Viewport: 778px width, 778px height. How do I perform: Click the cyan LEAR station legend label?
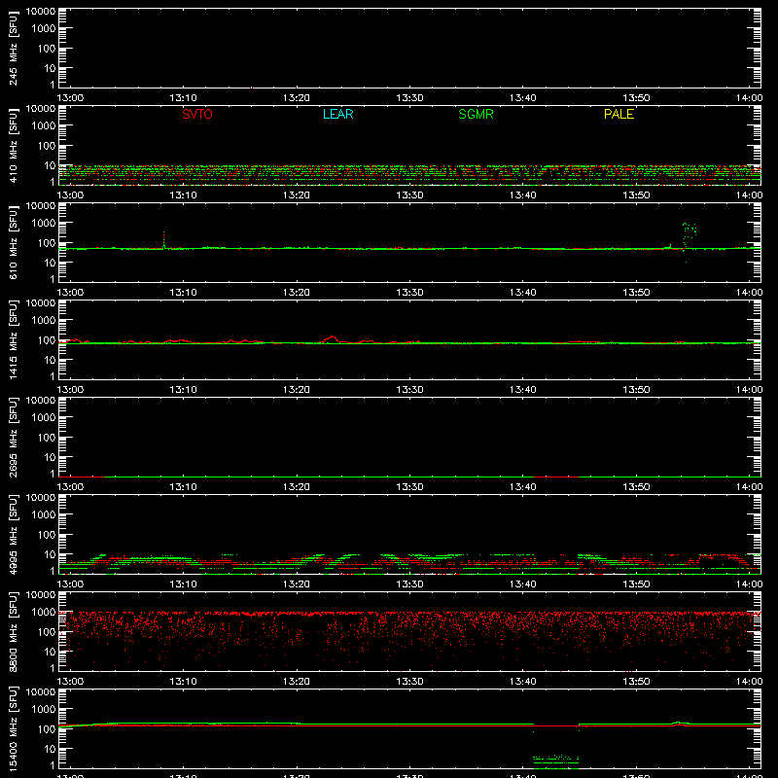coord(337,114)
